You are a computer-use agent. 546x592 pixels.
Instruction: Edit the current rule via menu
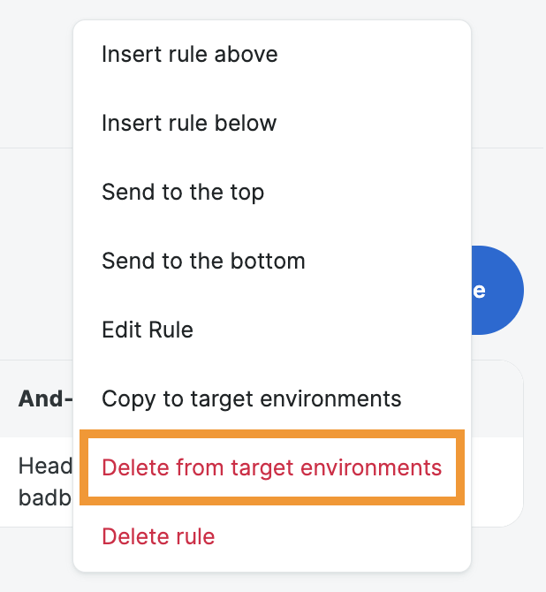(x=148, y=330)
